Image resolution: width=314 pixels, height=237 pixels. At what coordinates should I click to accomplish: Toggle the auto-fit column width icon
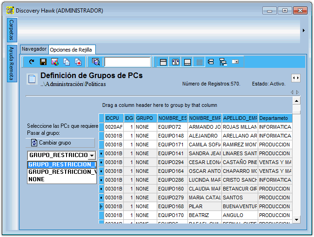coord(175,62)
